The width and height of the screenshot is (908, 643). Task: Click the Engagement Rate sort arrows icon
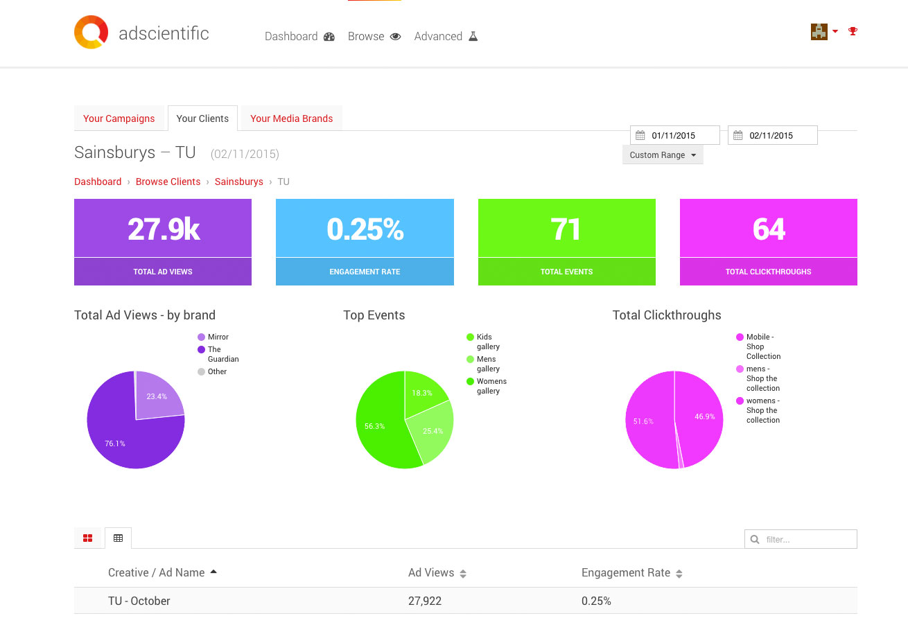point(679,574)
